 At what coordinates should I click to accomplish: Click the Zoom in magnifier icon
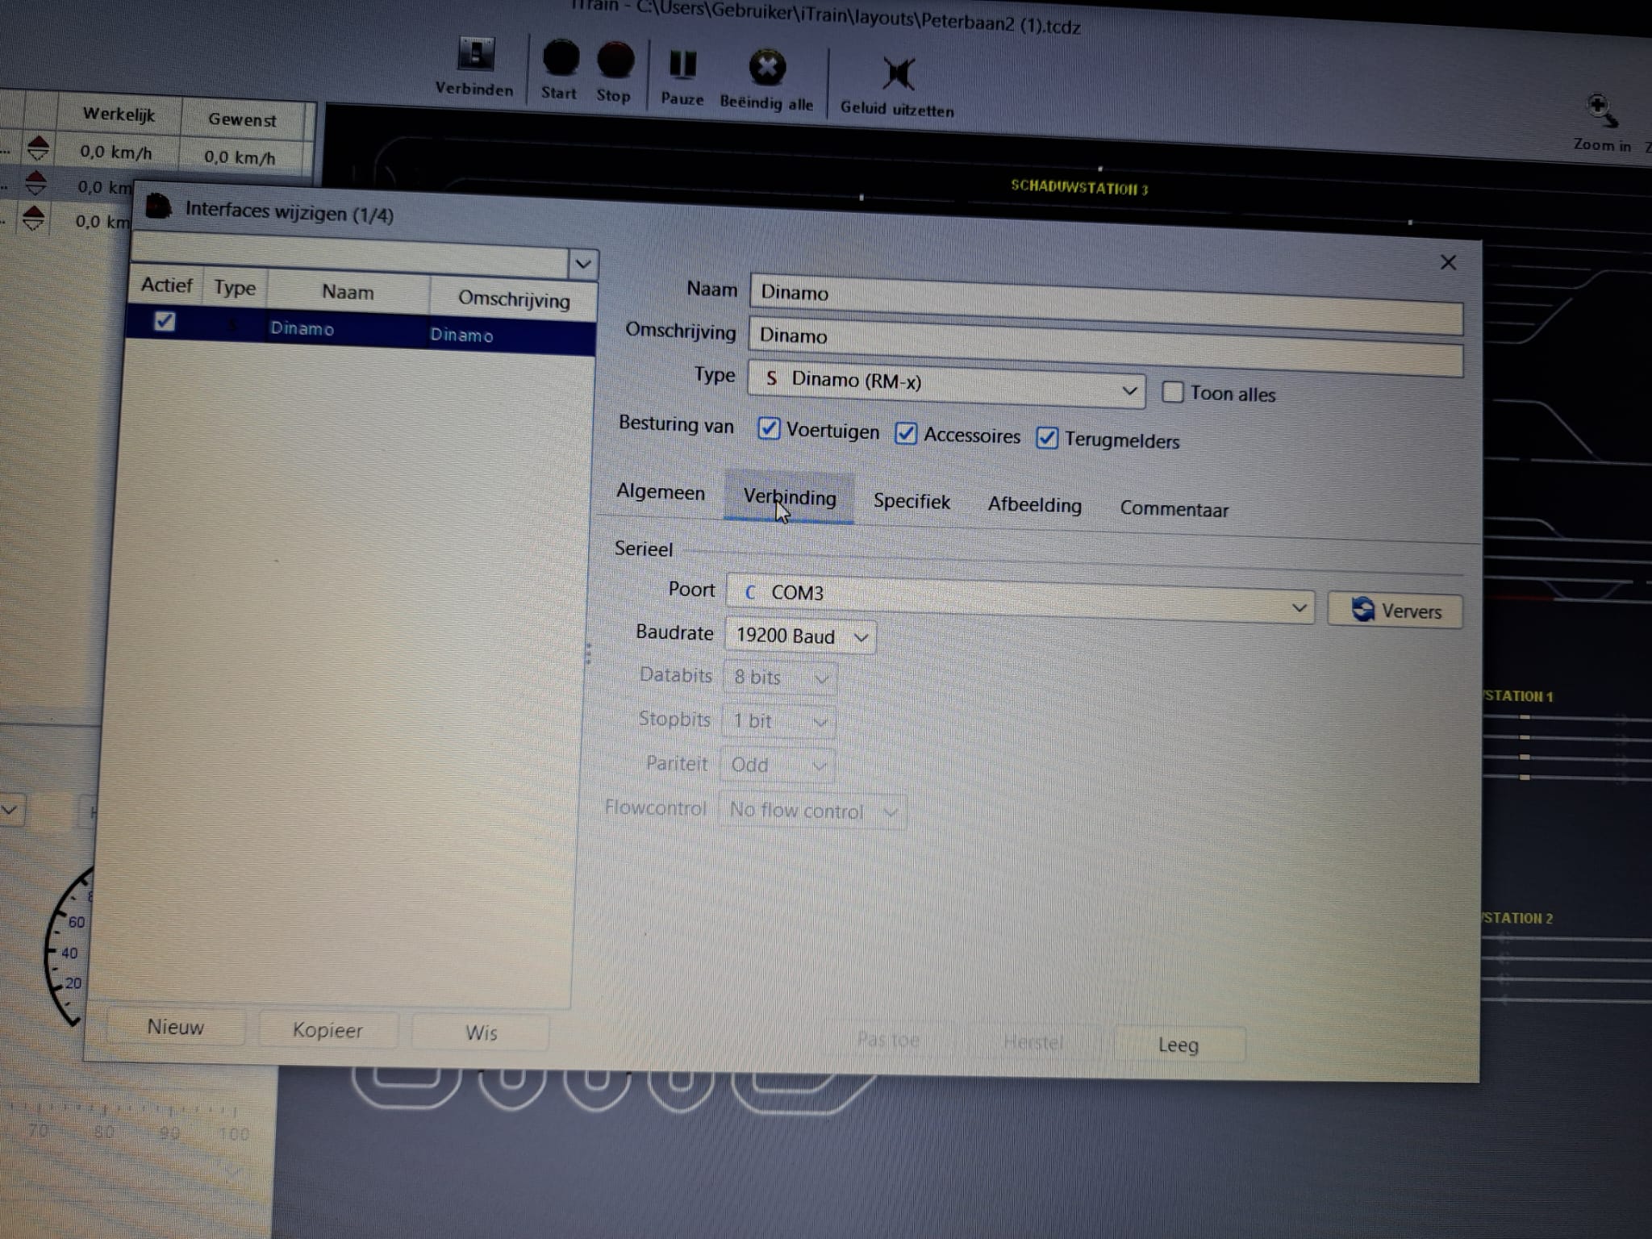point(1601,111)
